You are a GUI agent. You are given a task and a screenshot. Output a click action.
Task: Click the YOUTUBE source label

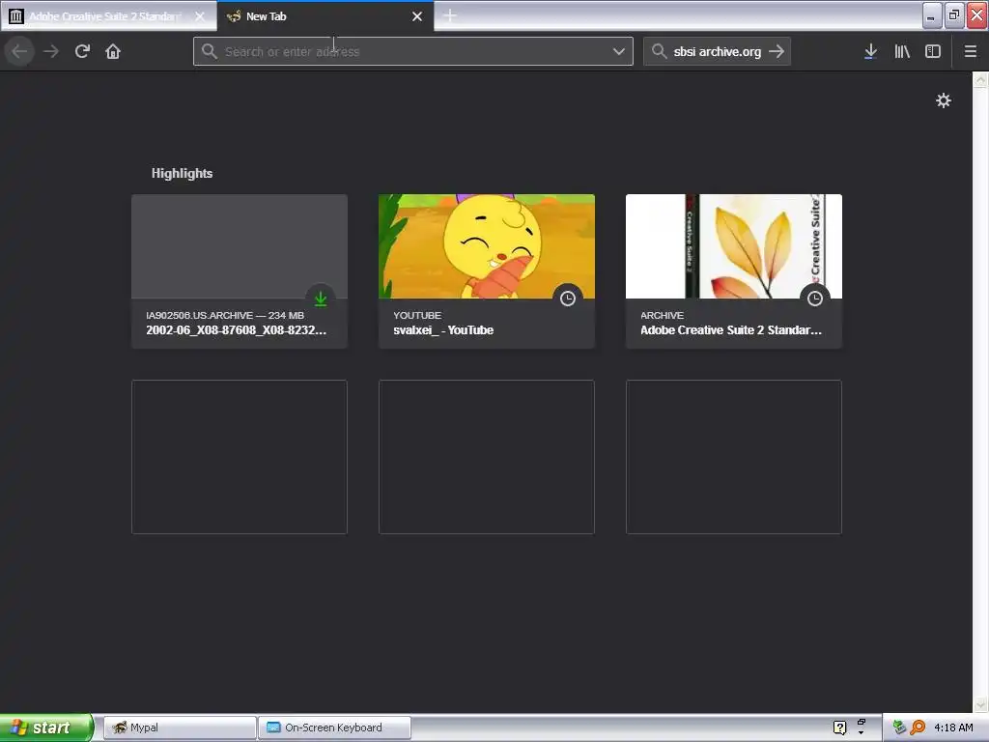pos(417,315)
